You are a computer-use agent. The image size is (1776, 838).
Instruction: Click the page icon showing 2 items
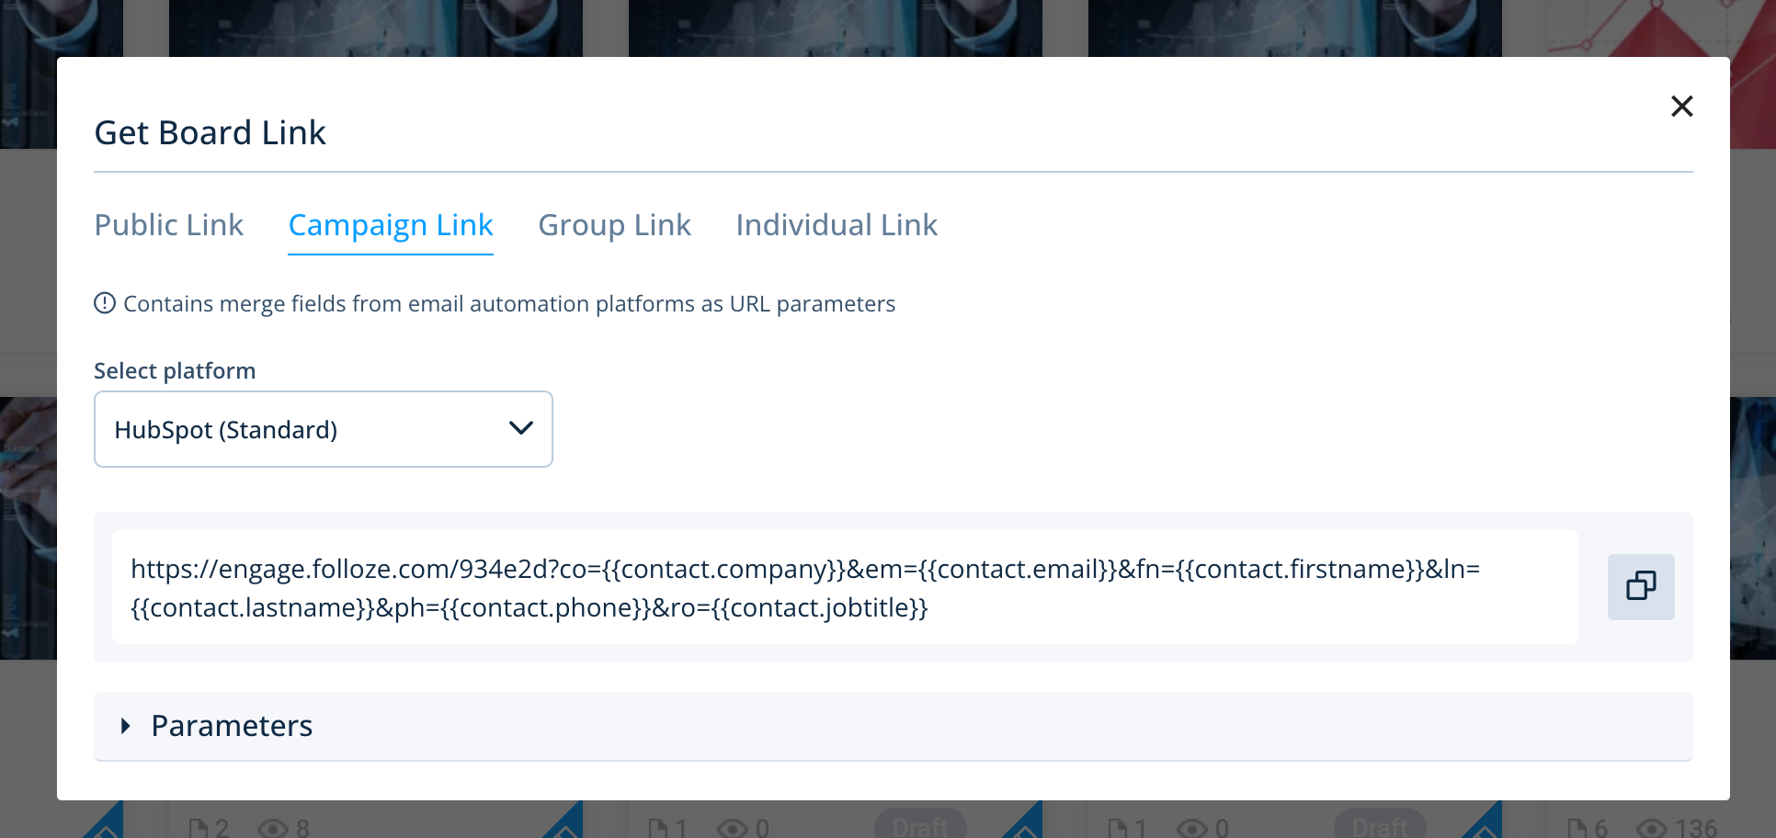pos(198,828)
